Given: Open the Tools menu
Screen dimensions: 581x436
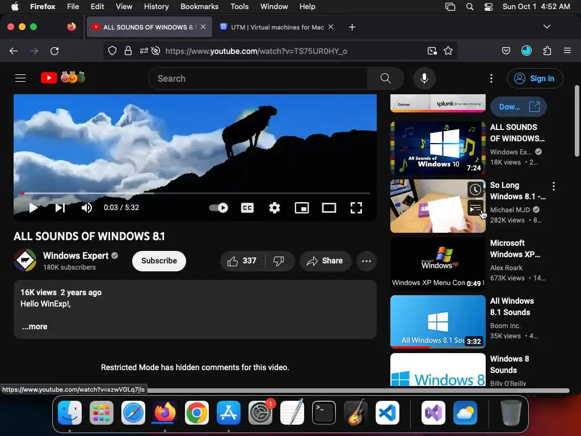Looking at the screenshot, I should tap(239, 7).
